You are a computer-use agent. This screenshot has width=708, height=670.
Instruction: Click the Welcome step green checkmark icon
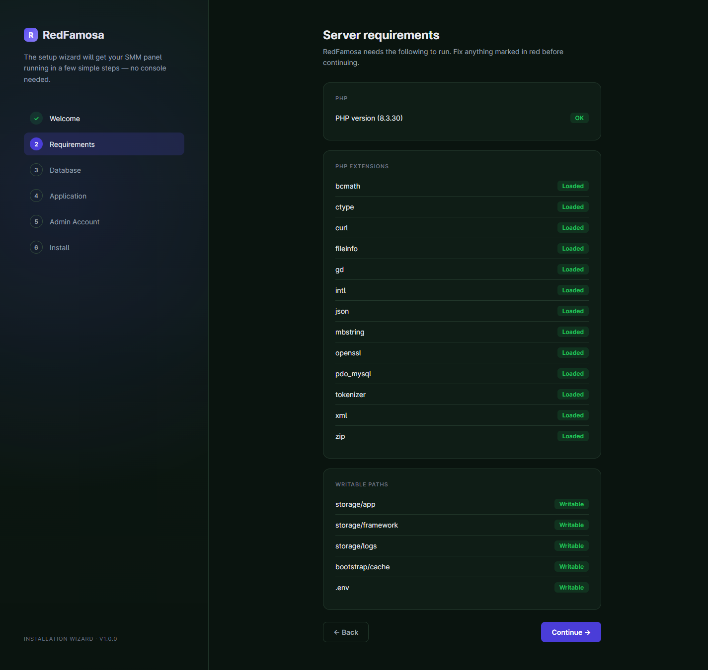click(36, 119)
